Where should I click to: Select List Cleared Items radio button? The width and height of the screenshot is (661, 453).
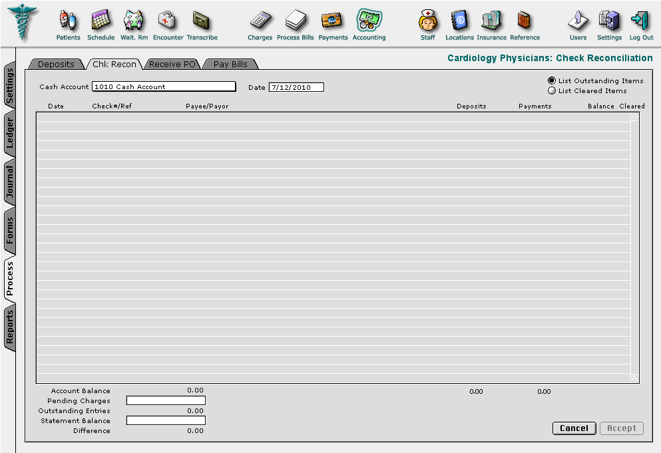(551, 90)
